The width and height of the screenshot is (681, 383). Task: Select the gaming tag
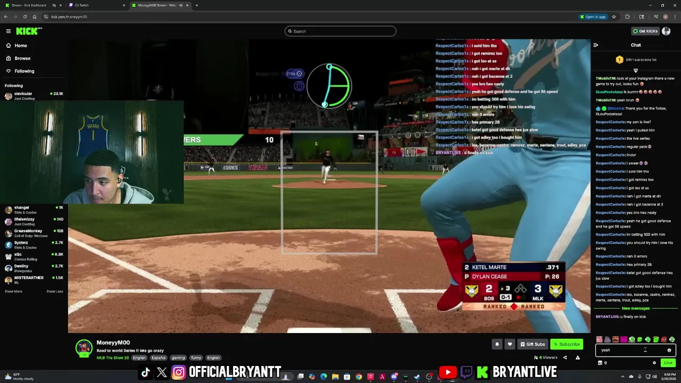[178, 357]
